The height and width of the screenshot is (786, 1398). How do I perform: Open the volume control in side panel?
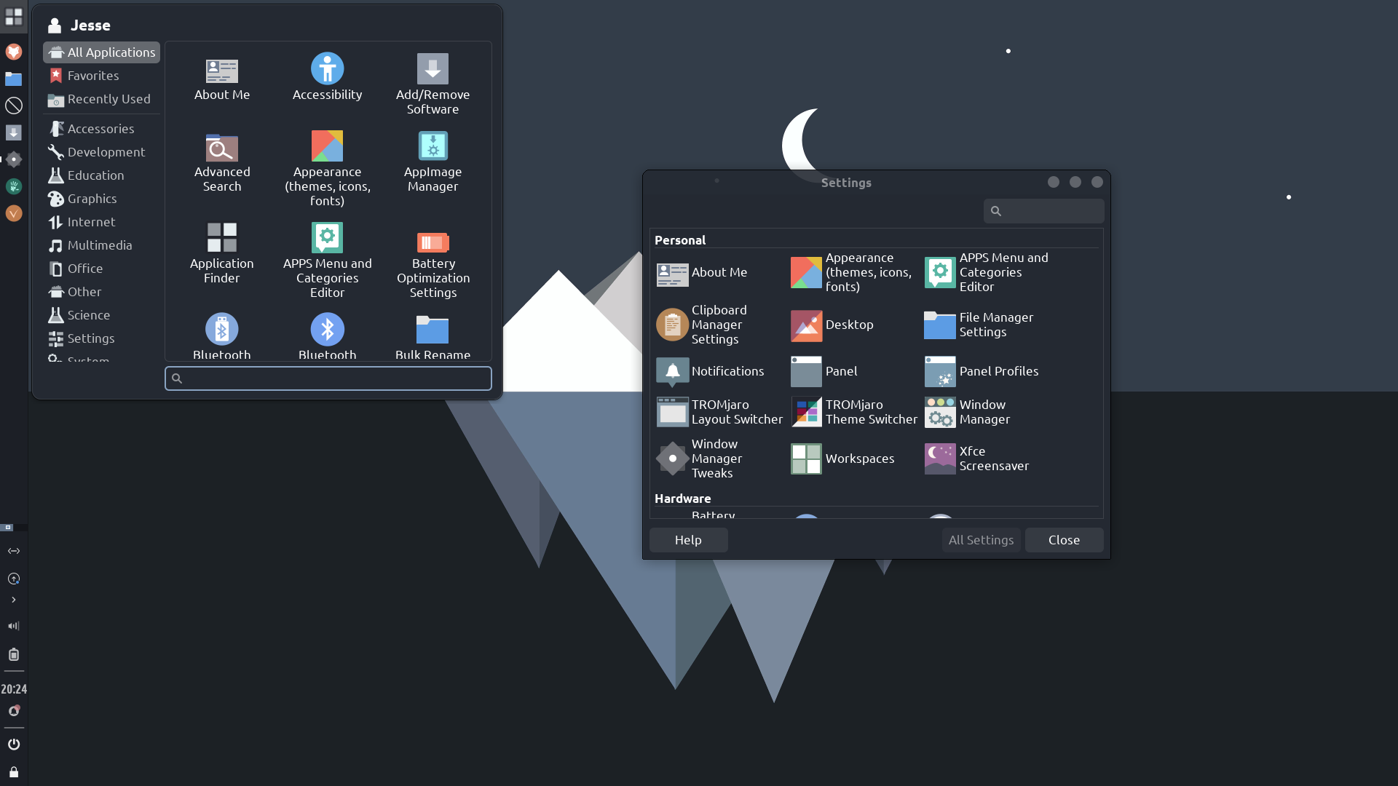pyautogui.click(x=14, y=626)
